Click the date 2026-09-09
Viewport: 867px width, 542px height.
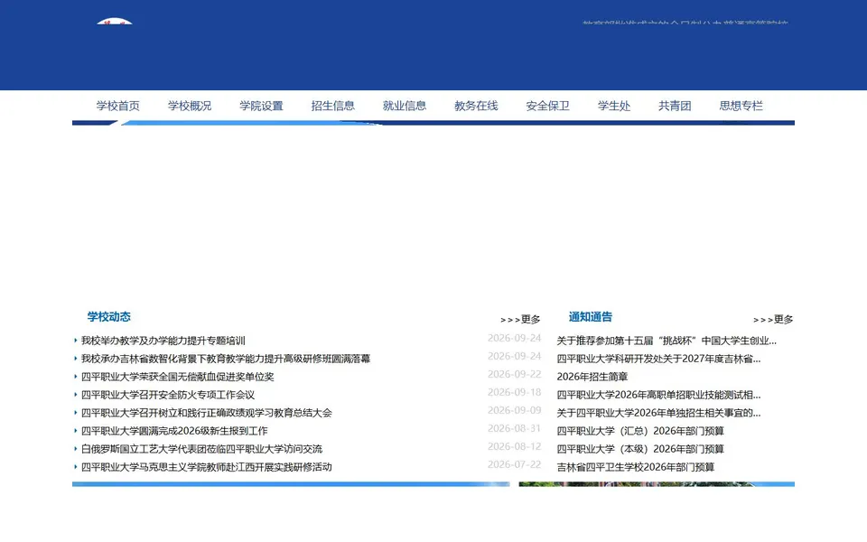514,410
